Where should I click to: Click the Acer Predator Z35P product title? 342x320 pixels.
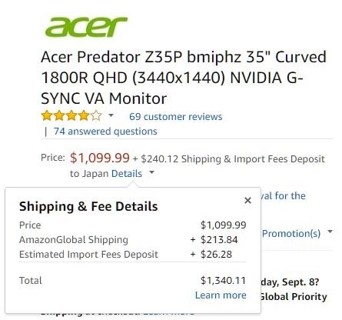click(x=184, y=78)
